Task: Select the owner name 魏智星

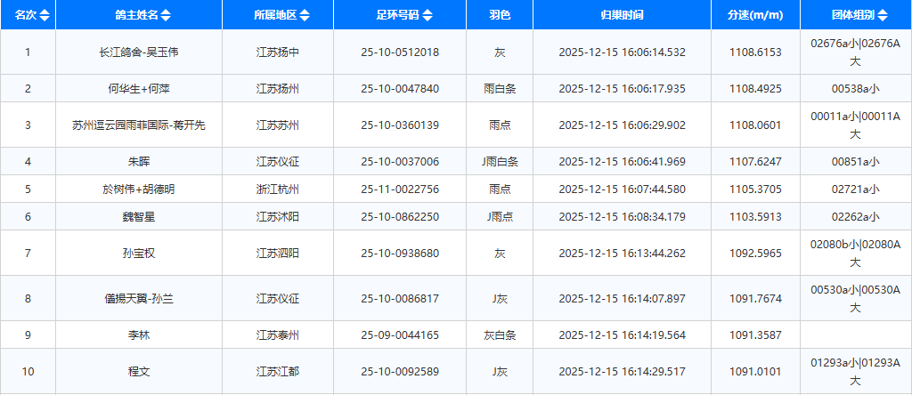Action: (x=139, y=216)
